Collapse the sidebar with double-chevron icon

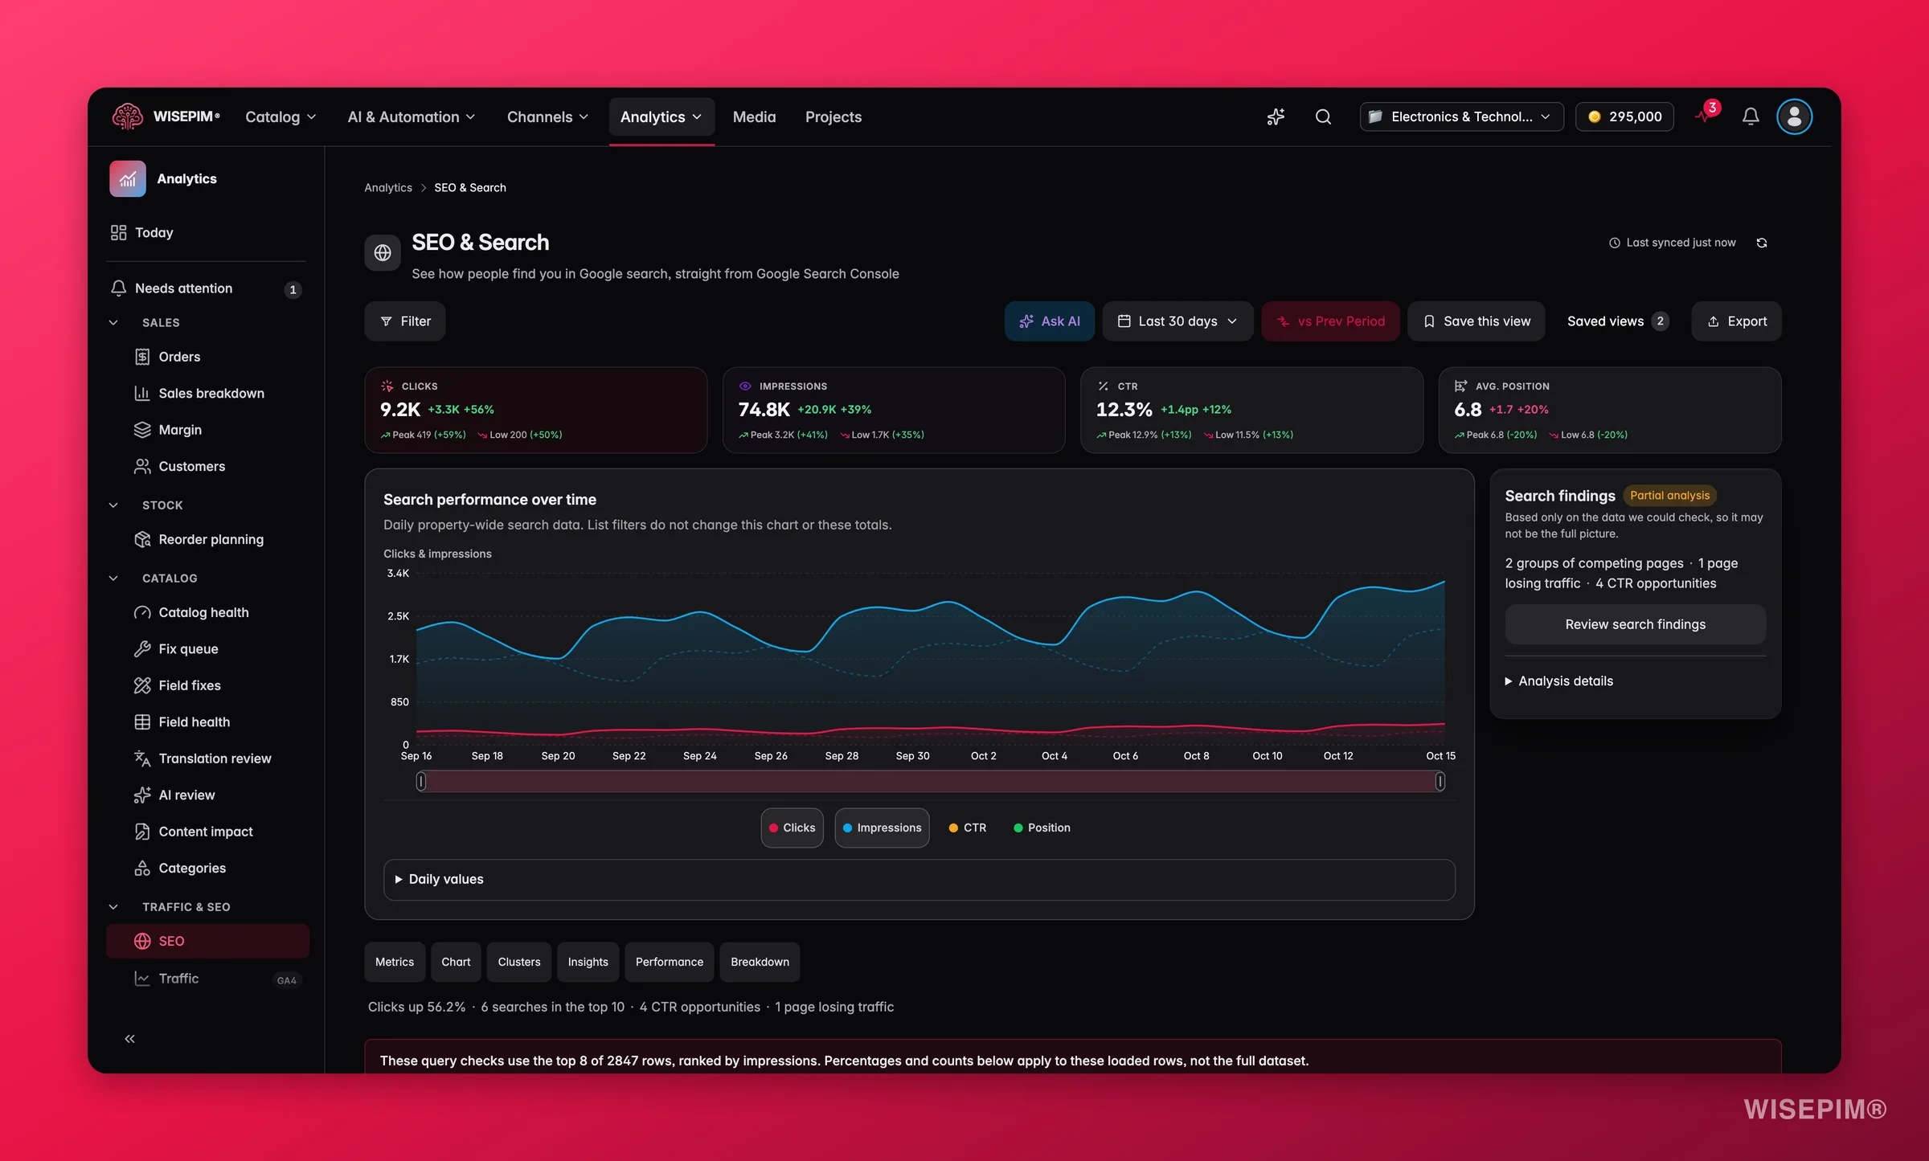[129, 1039]
